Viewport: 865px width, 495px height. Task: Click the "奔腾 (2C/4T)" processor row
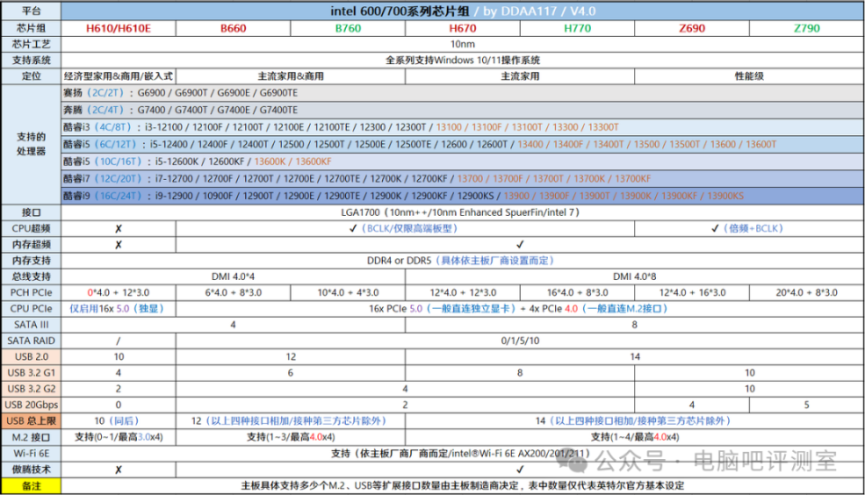point(462,110)
